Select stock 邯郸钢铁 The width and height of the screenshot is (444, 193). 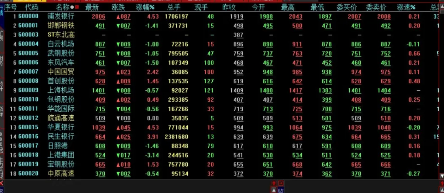61,25
